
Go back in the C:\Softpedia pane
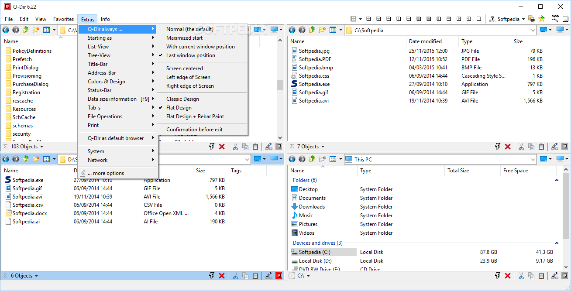click(x=292, y=30)
